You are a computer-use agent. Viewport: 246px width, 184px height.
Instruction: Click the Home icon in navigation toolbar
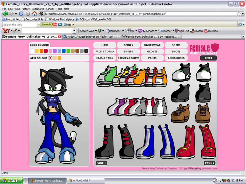coord(34,13)
